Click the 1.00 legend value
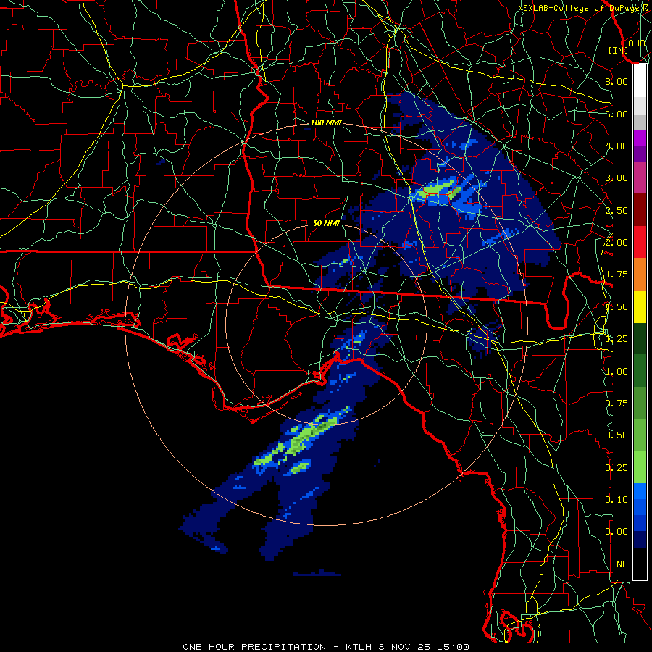652x652 pixels. coord(617,372)
